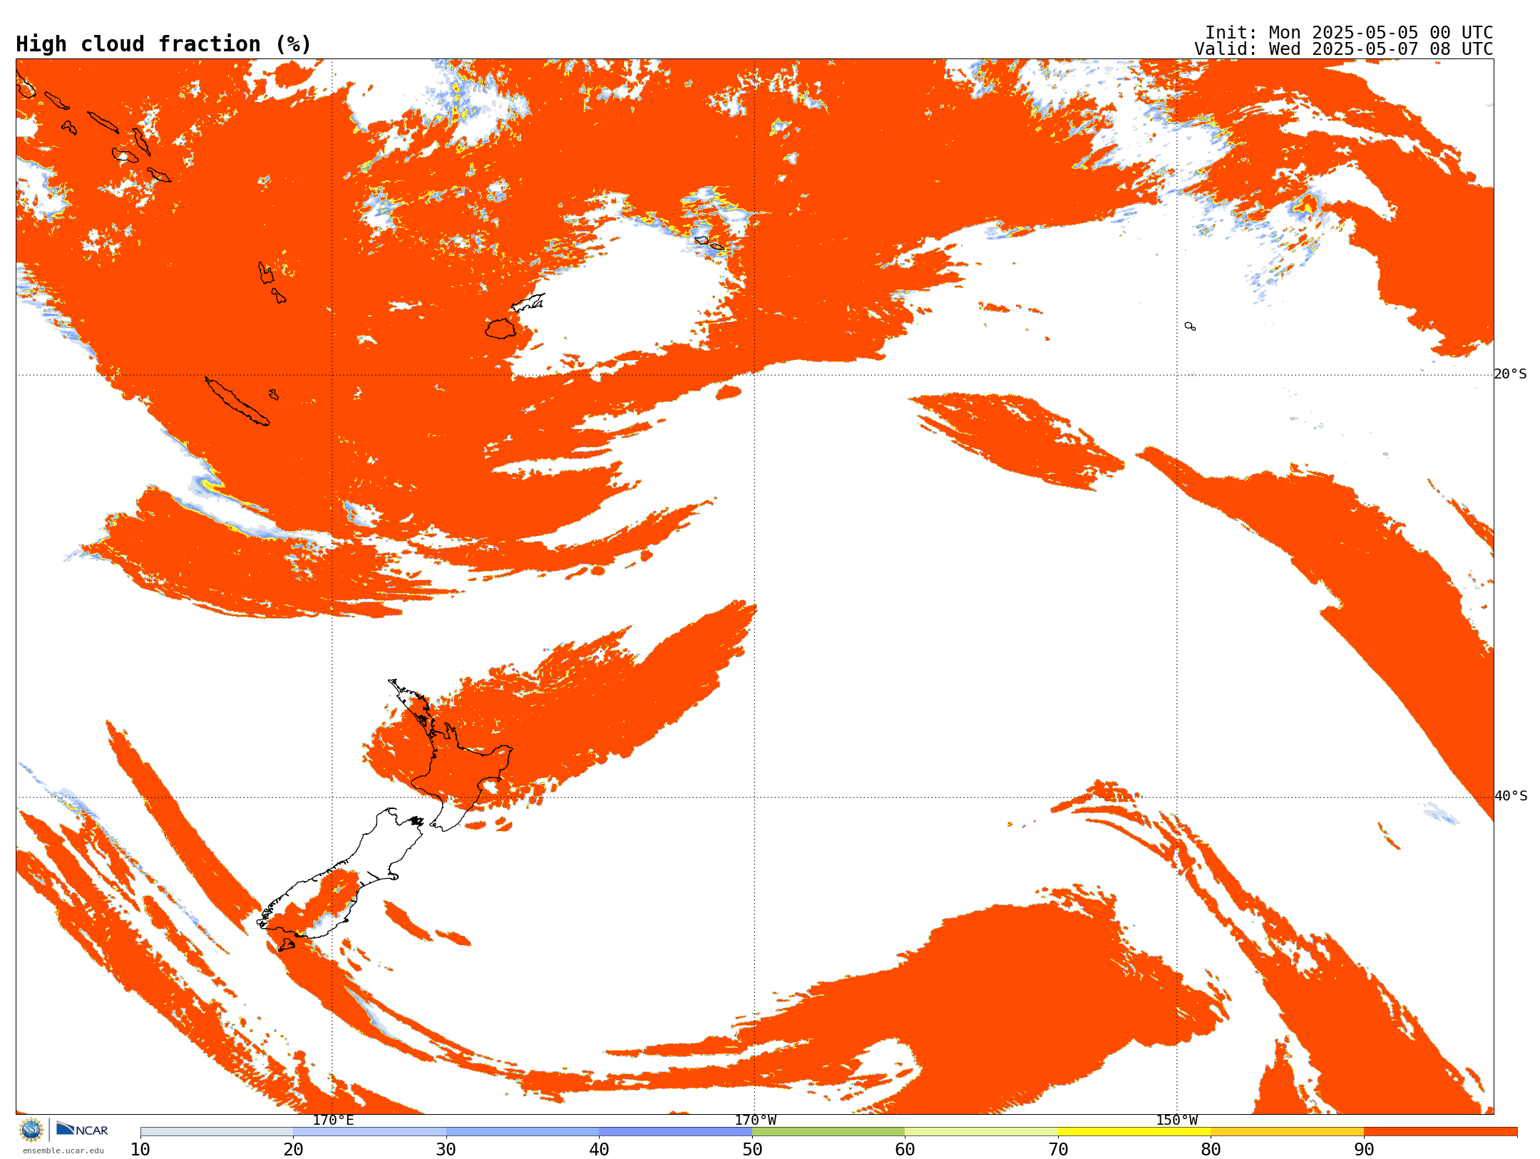
Task: Click the Fiji Viti Levu island outline
Action: click(x=500, y=329)
